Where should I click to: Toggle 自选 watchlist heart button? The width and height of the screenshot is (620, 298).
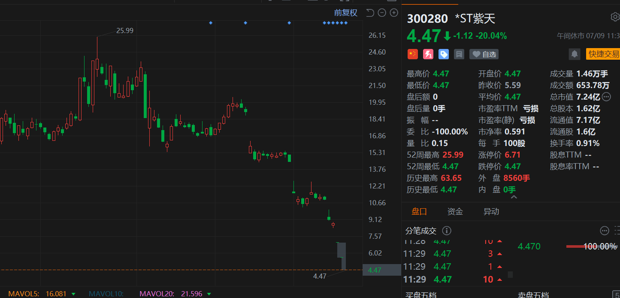(484, 54)
